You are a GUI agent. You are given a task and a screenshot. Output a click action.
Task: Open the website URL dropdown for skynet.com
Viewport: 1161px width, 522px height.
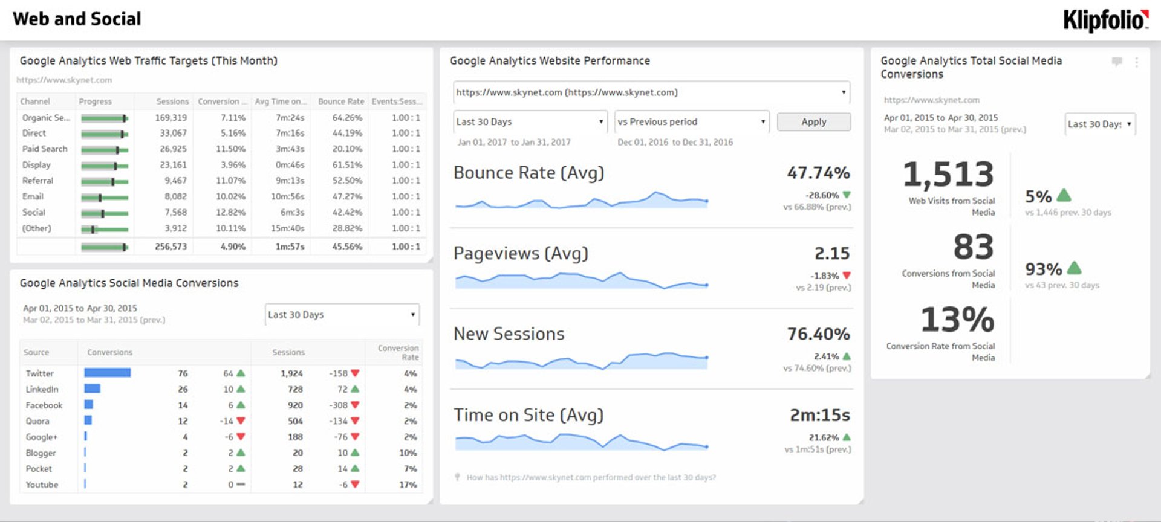(x=651, y=92)
